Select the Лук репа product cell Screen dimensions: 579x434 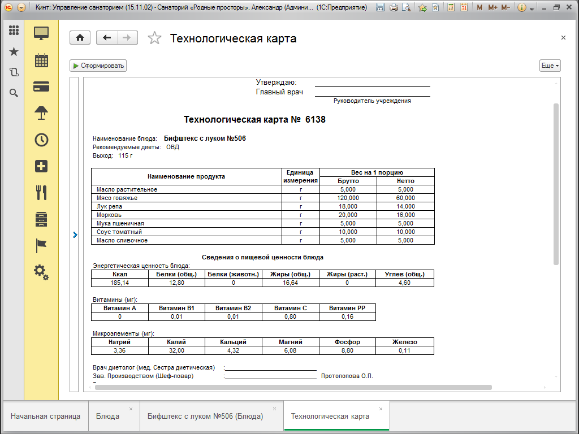click(186, 206)
